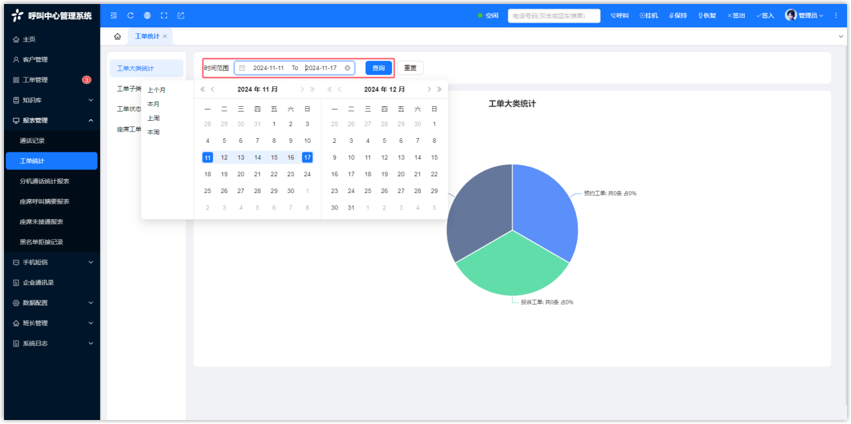Click the 呼叫 call icon button
The image size is (851, 424).
(619, 15)
